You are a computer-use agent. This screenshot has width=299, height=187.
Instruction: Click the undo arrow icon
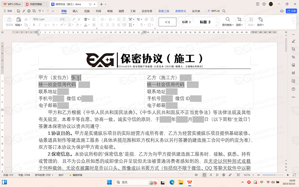click(x=40, y=11)
